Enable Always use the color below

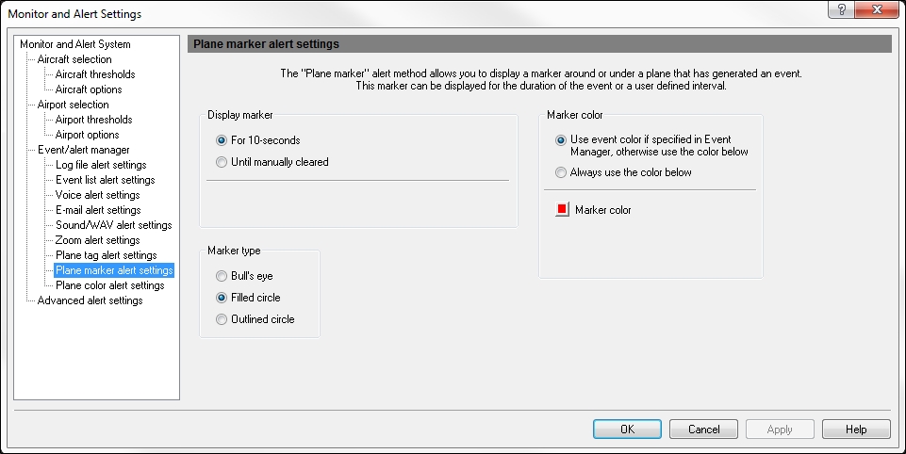click(560, 172)
